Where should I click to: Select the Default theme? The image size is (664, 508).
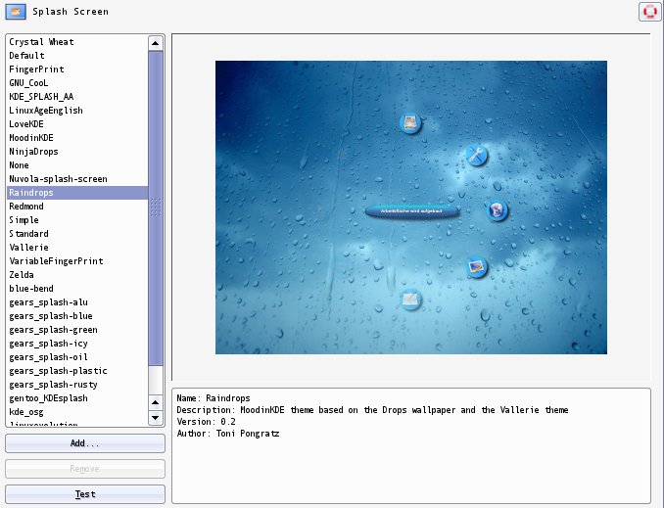click(77, 56)
